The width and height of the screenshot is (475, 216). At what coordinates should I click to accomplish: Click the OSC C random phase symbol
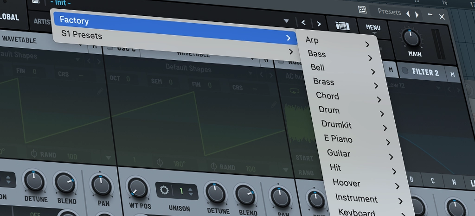click(213, 166)
